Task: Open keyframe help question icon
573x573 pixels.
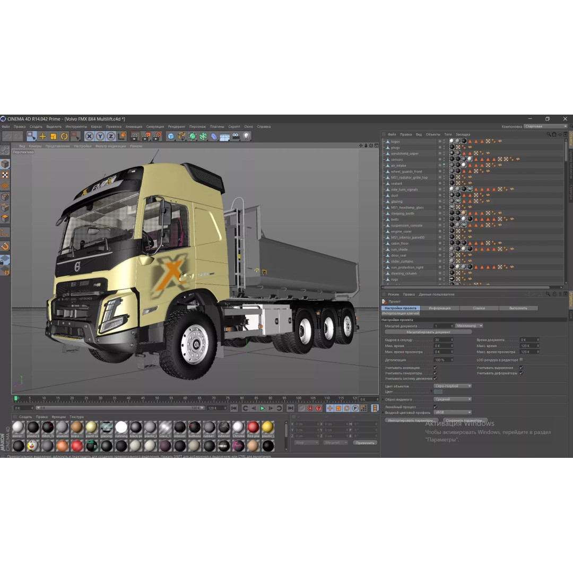Action: [x=319, y=408]
